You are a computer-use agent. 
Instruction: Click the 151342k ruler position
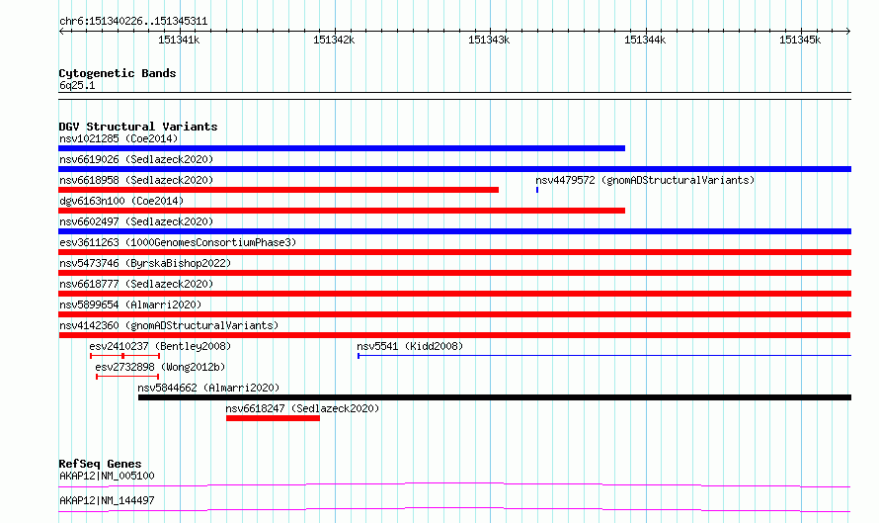tap(334, 40)
